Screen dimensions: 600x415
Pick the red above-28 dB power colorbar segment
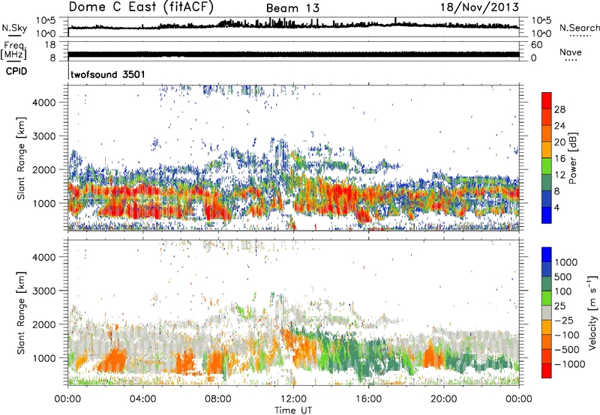click(547, 100)
